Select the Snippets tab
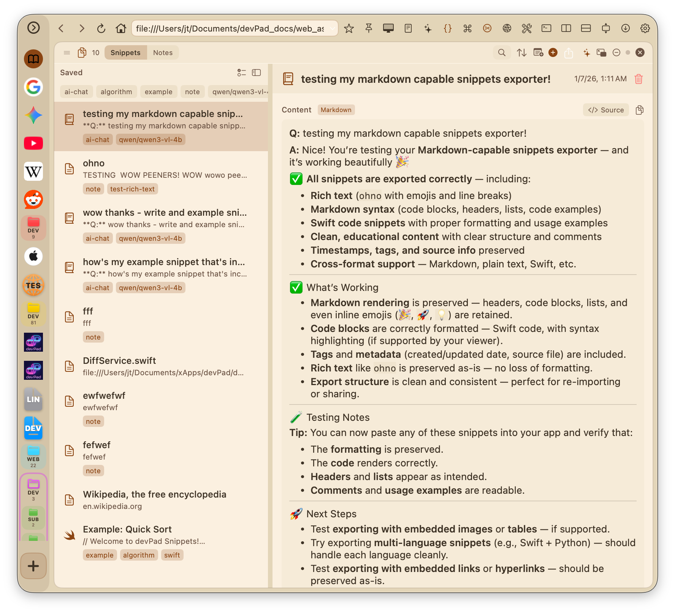The image size is (675, 613). [125, 52]
